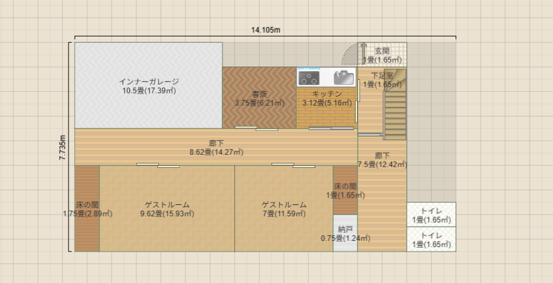Select the door between 下足室 and 7.5畳 廊下

370,135
